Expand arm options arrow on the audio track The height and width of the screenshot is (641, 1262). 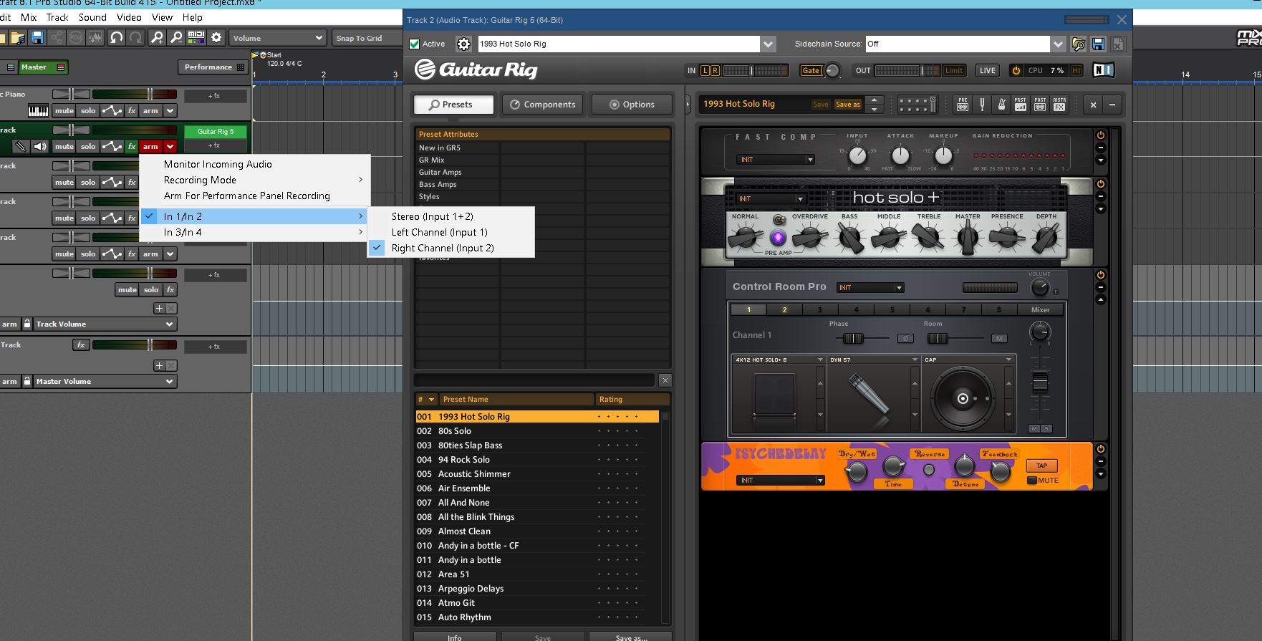point(170,146)
